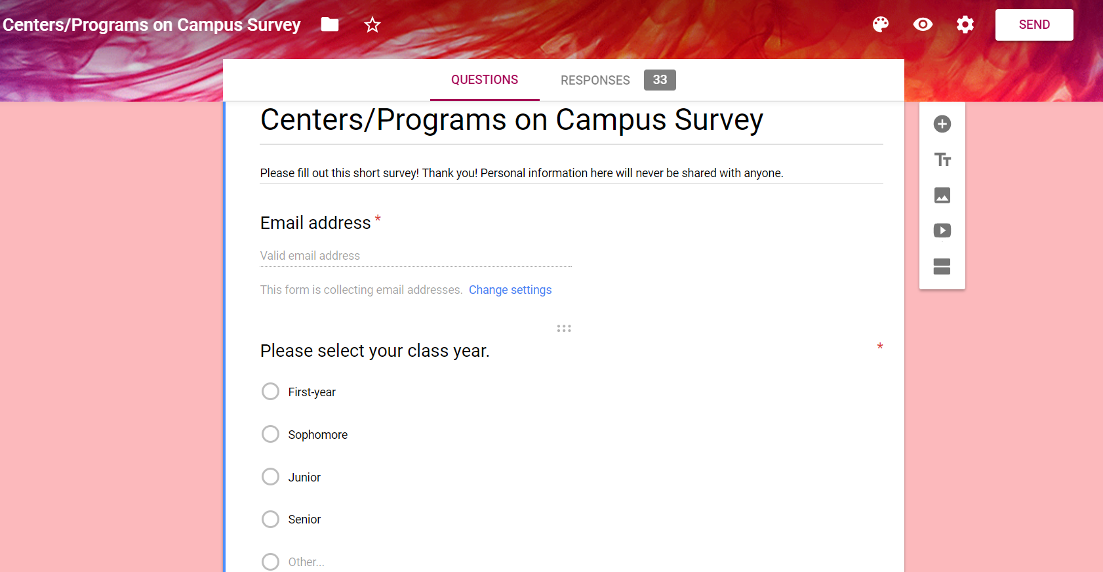Viewport: 1103px width, 572px height.
Task: Preview the form with the eye icon
Action: point(923,25)
